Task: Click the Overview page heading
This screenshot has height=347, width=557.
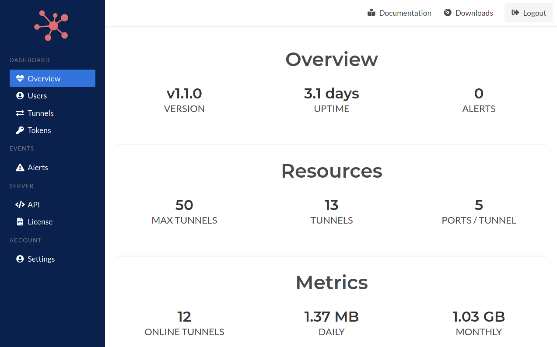Action: pos(332,59)
